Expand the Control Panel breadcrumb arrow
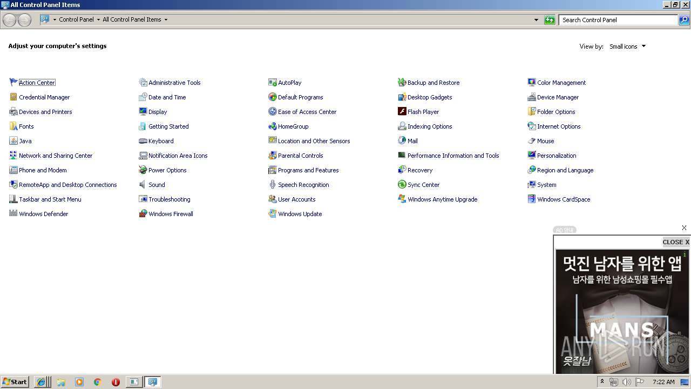 click(x=98, y=19)
